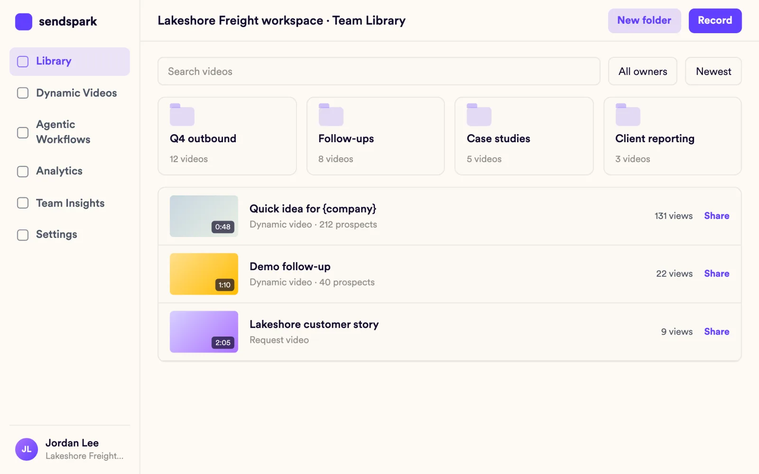The height and width of the screenshot is (474, 759).
Task: Click the Team Insights sidebar icon
Action: tap(23, 203)
